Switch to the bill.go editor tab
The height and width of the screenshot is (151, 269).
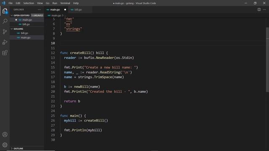click(x=80, y=10)
